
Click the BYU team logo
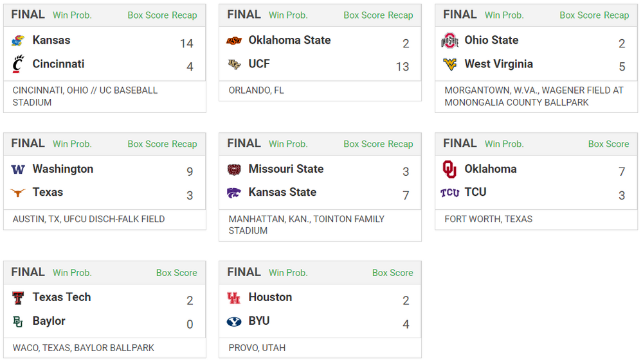point(234,321)
